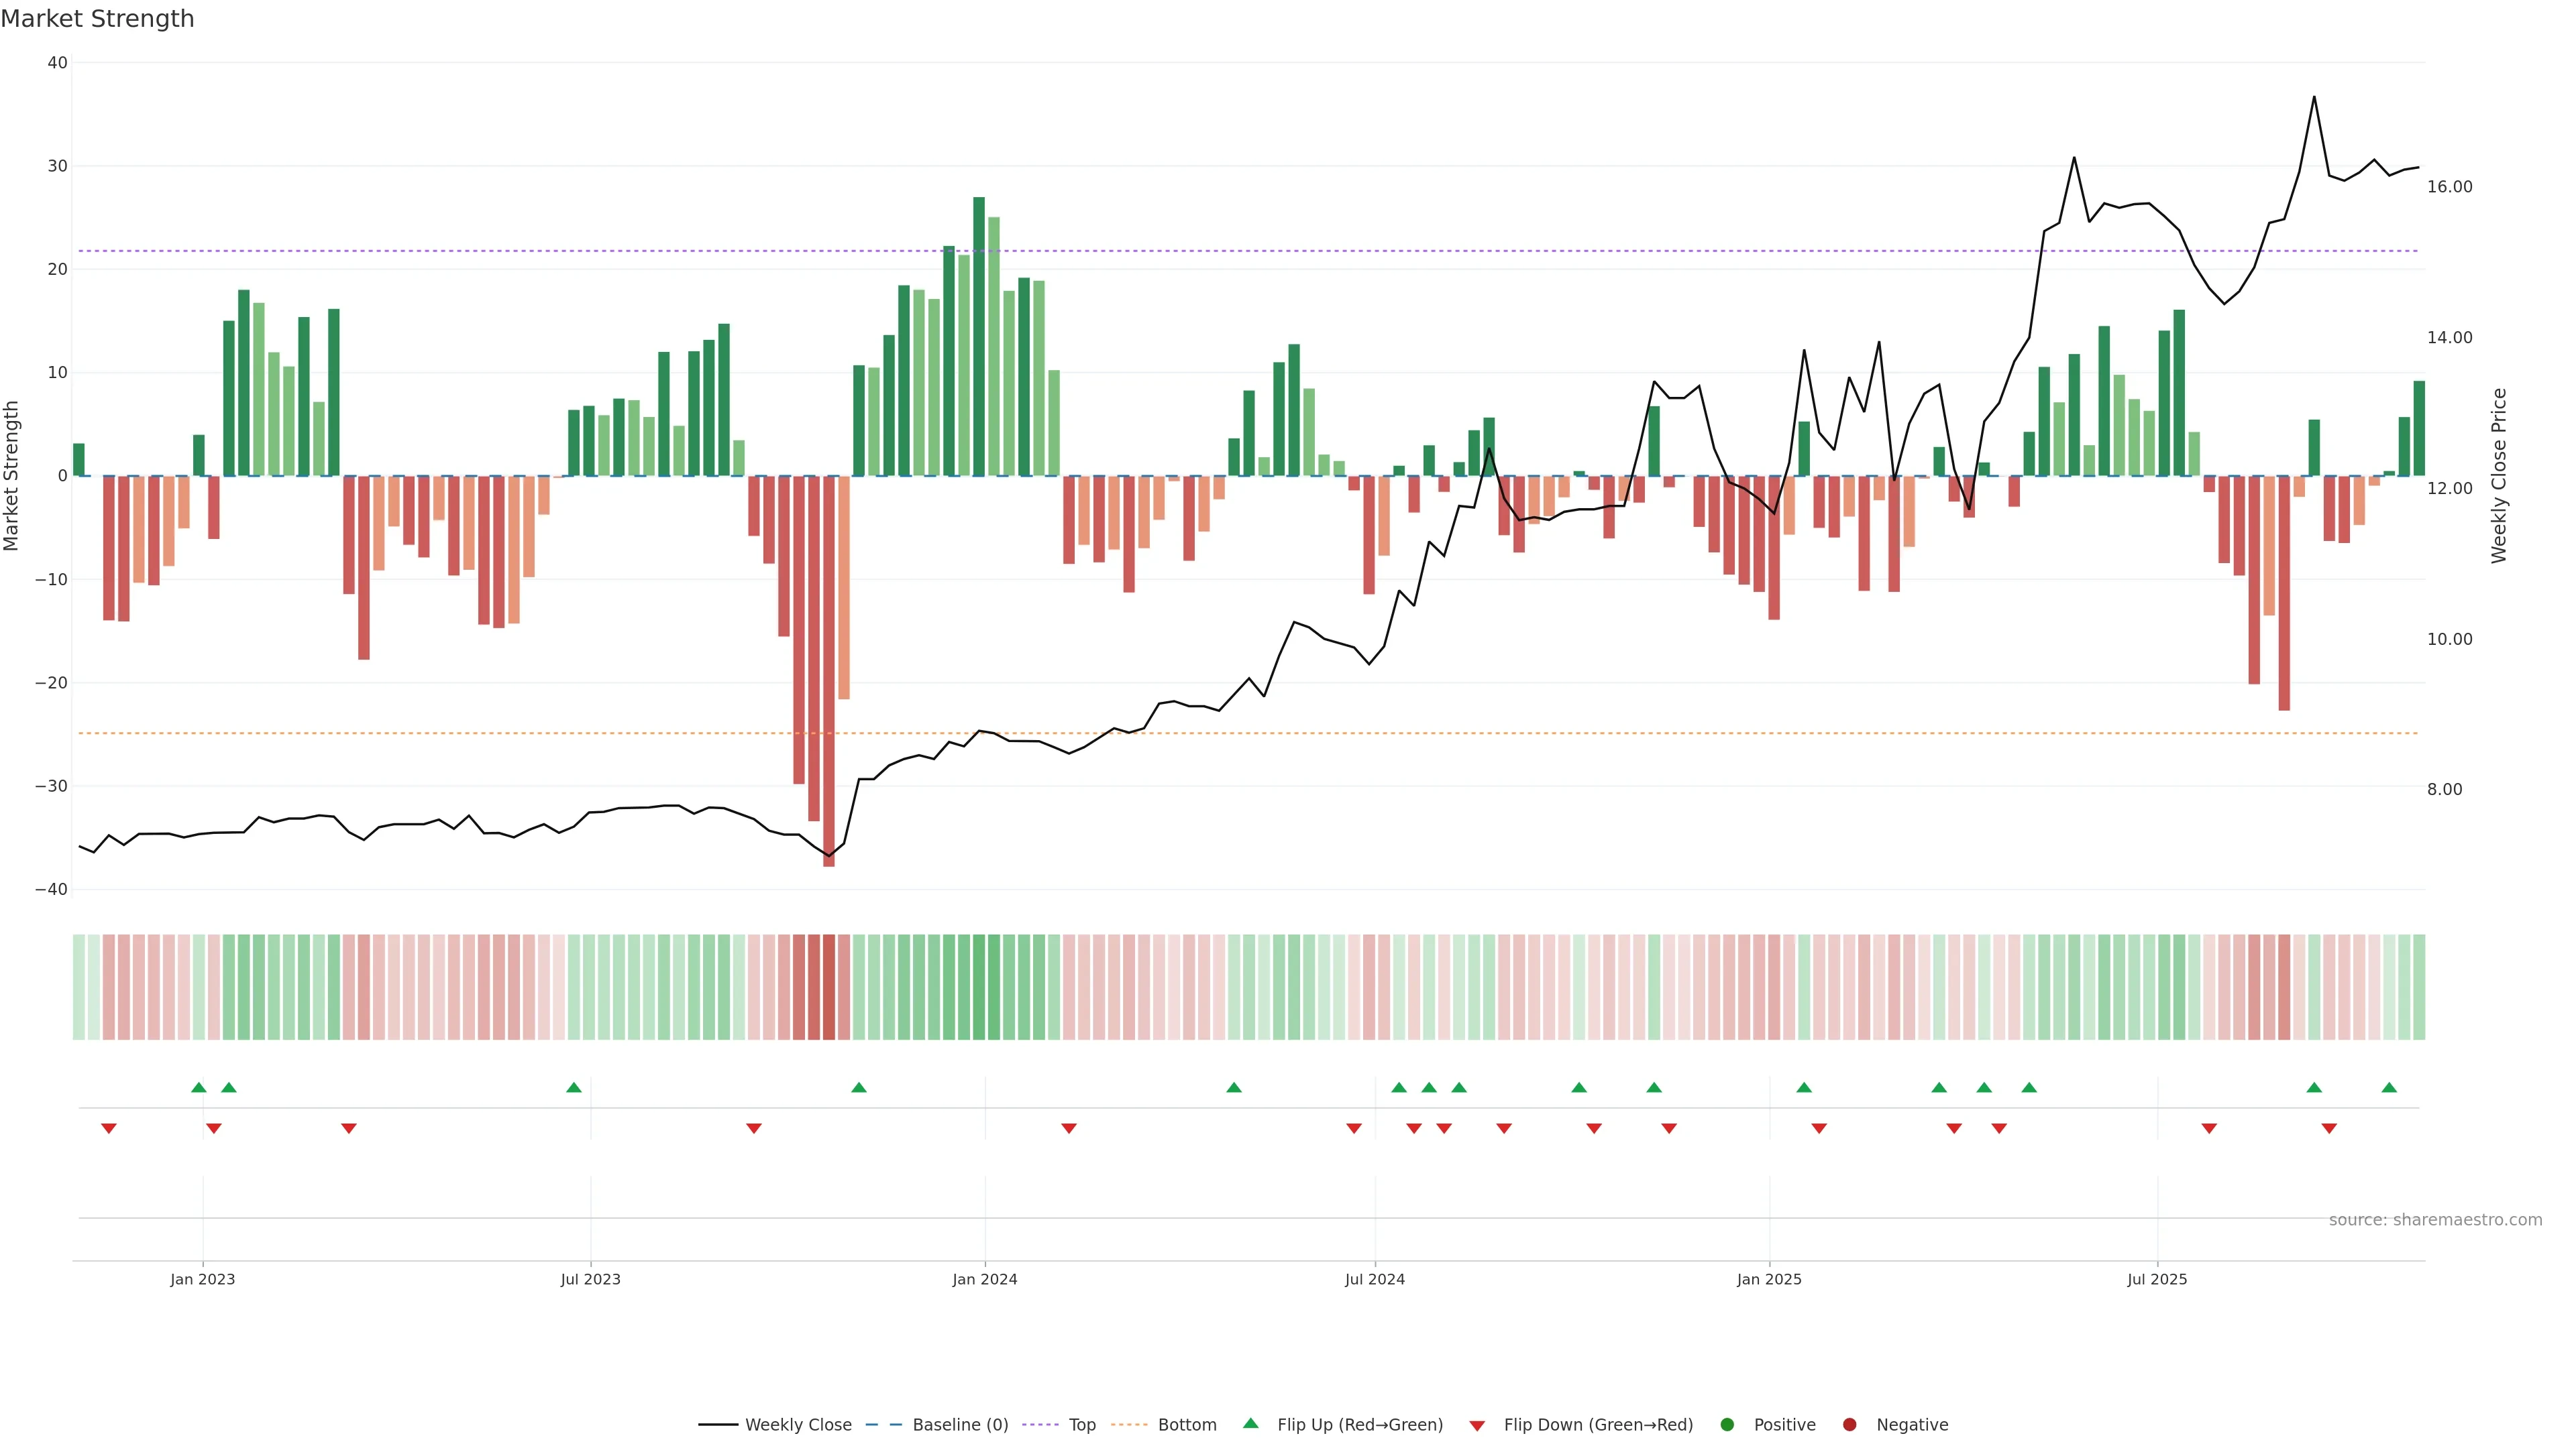This screenshot has width=2576, height=1448.
Task: Click the last green flip-up triangle marker
Action: click(x=2389, y=1087)
